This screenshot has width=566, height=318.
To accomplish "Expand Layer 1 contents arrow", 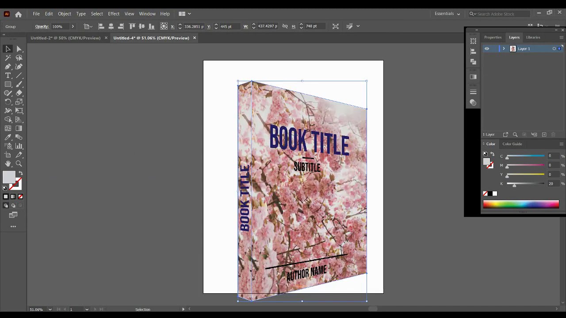I will click(x=504, y=49).
